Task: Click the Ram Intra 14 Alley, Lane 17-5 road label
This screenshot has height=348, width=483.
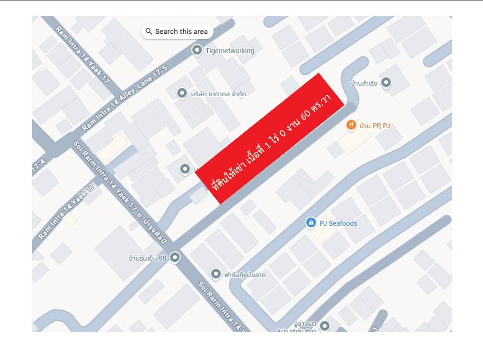Action: tap(125, 98)
